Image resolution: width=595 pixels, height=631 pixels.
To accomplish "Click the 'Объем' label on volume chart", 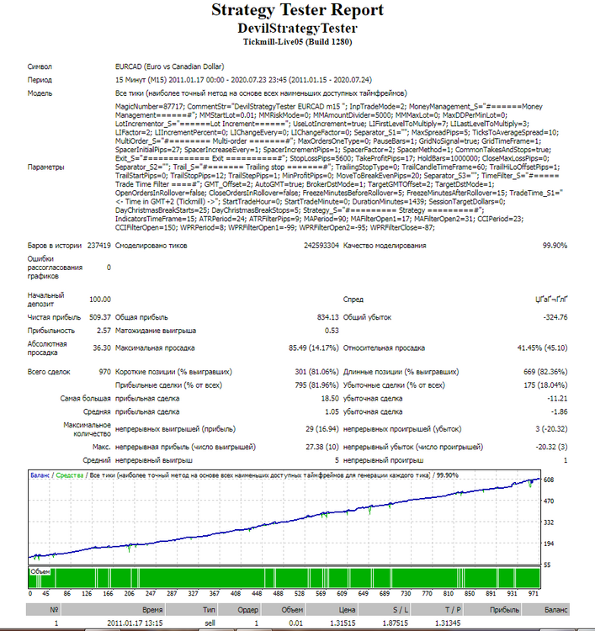I will tap(40, 571).
